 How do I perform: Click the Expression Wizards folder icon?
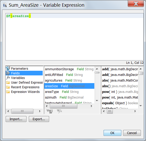click(8, 92)
